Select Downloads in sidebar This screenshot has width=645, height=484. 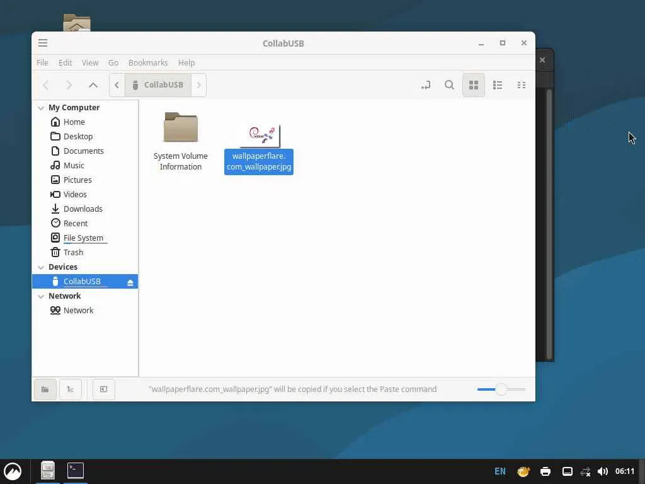coord(85,209)
